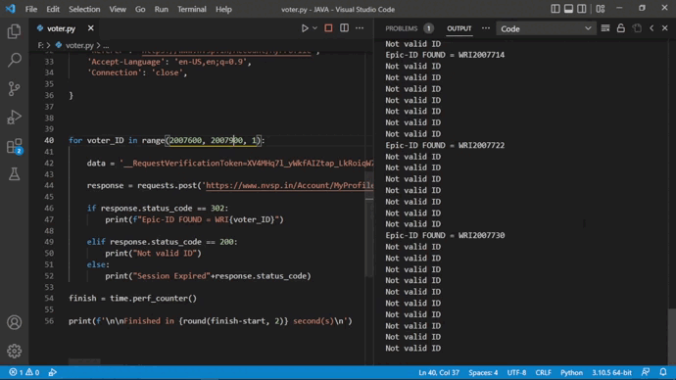Split the editor to the right

click(x=344, y=28)
